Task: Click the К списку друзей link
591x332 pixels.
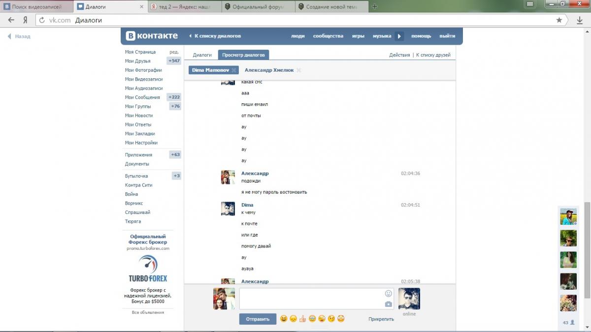Action: tap(433, 55)
